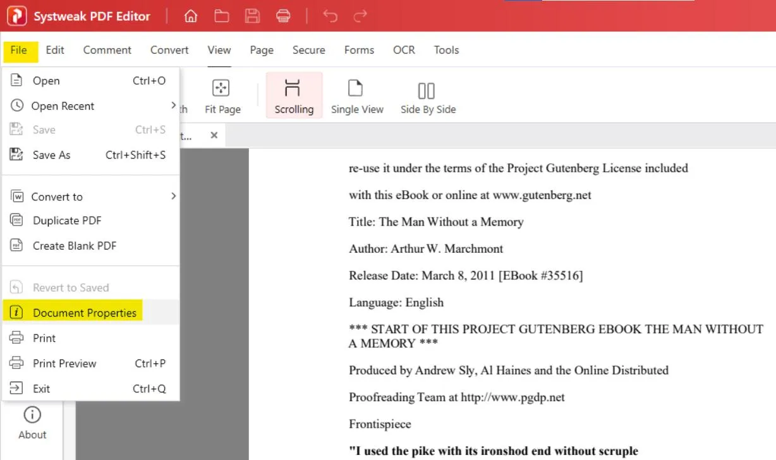The height and width of the screenshot is (460, 776).
Task: Enable Single View mode
Action: pyautogui.click(x=357, y=95)
